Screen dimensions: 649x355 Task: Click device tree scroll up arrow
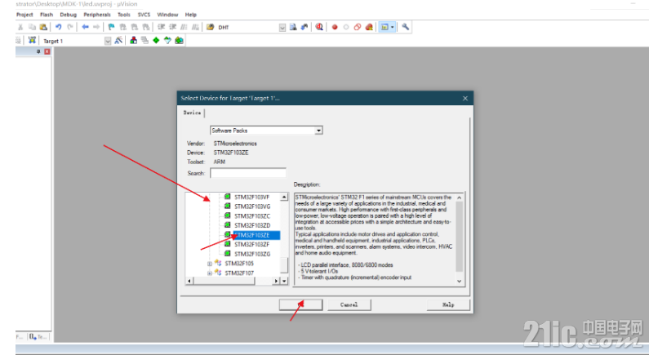tap(284, 197)
